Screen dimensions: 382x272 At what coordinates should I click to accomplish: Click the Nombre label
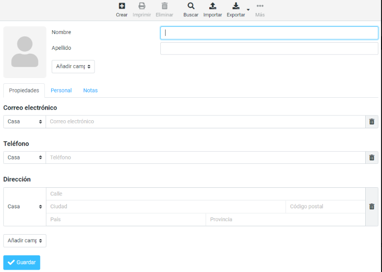click(61, 33)
